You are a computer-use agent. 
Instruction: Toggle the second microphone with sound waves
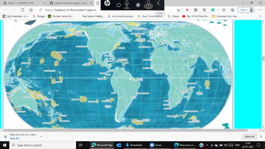[148, 5]
